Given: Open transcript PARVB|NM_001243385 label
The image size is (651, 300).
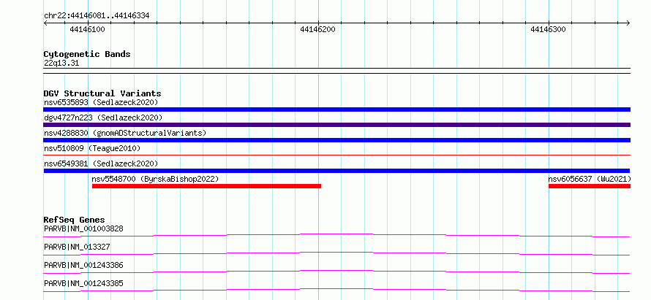Looking at the screenshot, I should click(x=83, y=283).
